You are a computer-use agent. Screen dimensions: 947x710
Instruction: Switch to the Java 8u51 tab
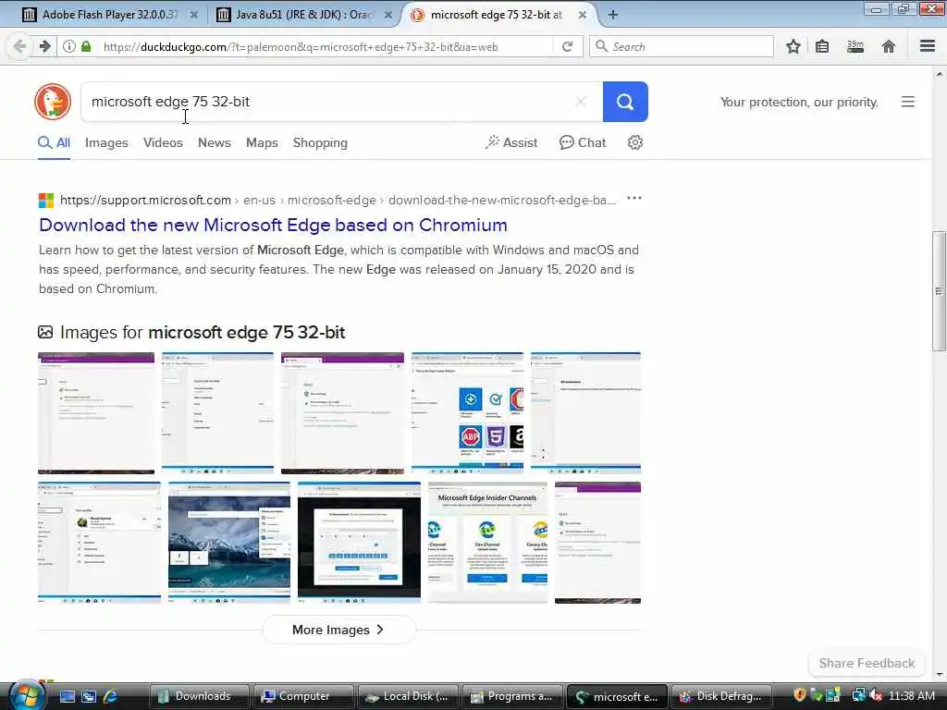click(303, 15)
